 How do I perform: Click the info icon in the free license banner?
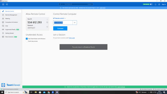pyautogui.click(x=61, y=8)
